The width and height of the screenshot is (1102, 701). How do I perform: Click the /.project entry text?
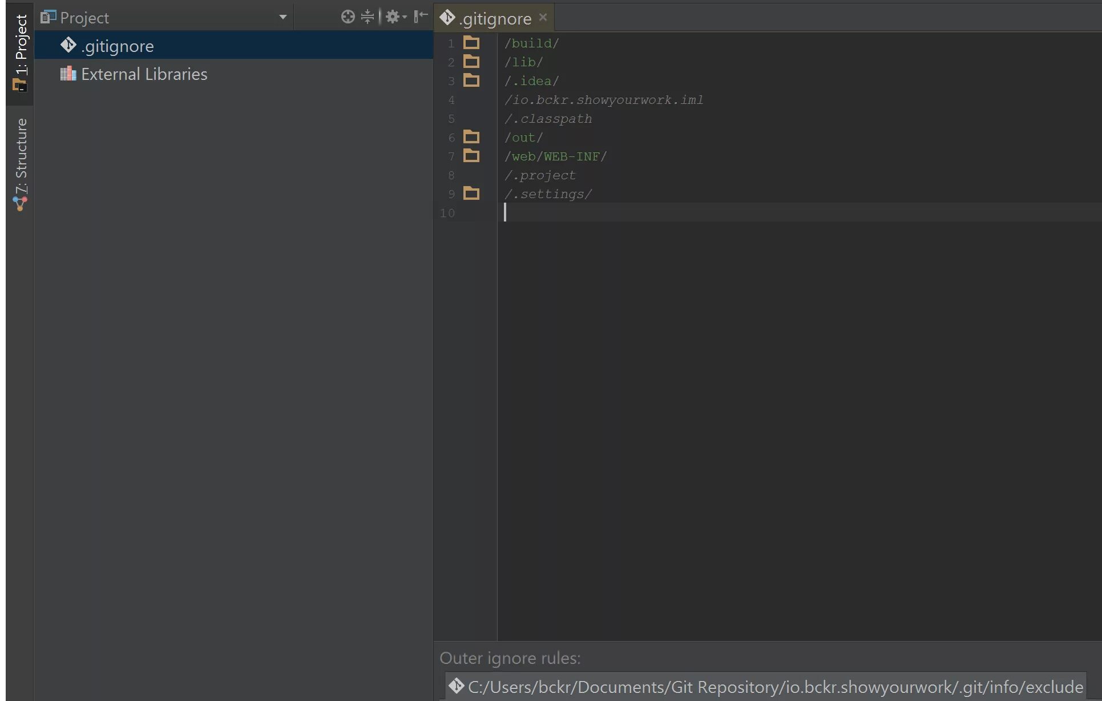point(540,175)
